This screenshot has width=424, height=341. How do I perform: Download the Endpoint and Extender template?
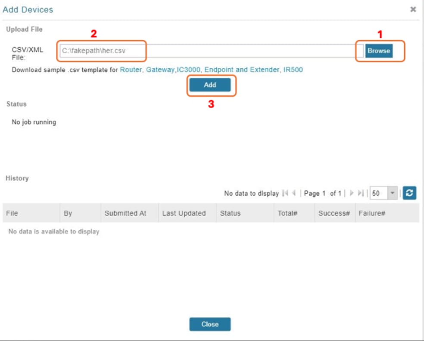[x=242, y=69]
